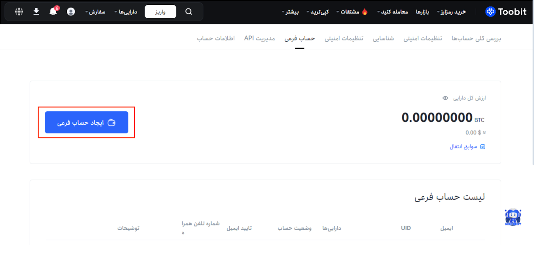
Task: Click the شماره تلفن همراه column header
Action: 200,228
